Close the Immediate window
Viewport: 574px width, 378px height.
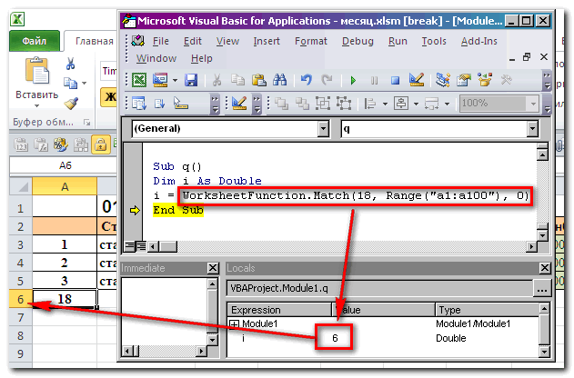pyautogui.click(x=213, y=268)
